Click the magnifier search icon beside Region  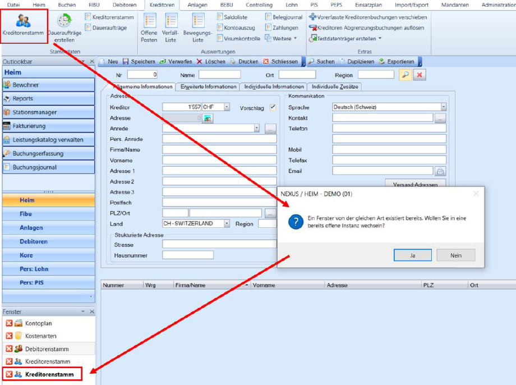pyautogui.click(x=405, y=75)
